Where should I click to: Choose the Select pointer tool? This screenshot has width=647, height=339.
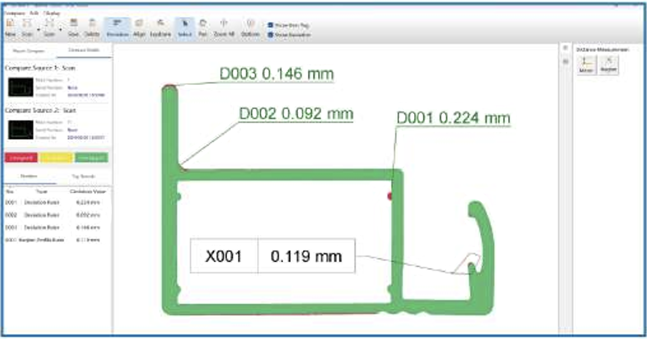(185, 27)
